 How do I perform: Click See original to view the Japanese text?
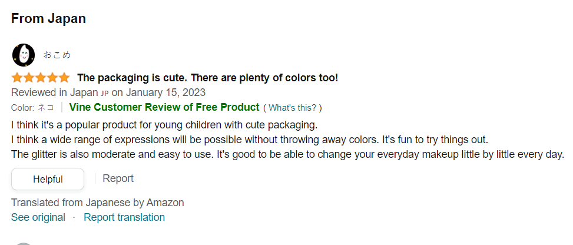38,217
